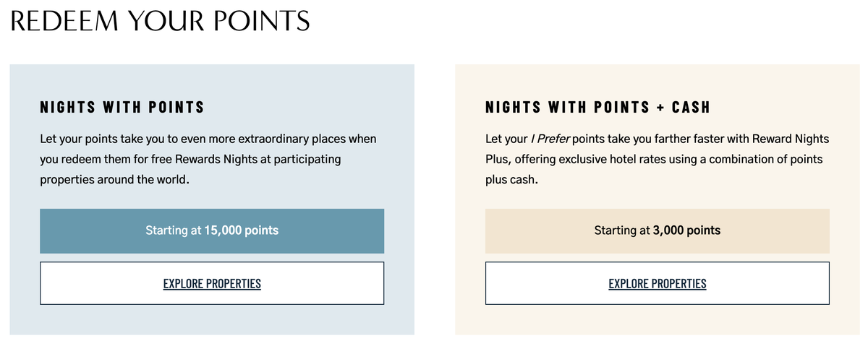Click the bold 15,000 points text
The image size is (868, 341).
point(241,230)
